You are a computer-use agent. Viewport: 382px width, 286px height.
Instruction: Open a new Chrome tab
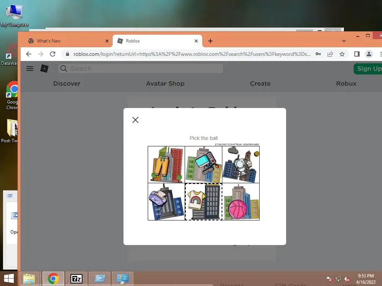(210, 41)
